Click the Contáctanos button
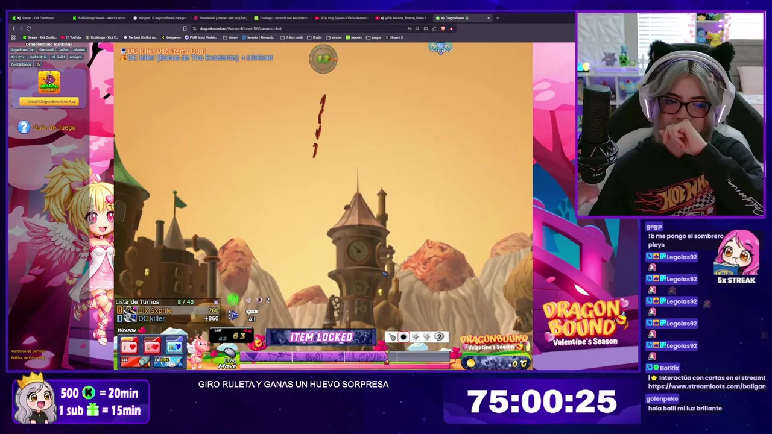The image size is (772, 434). tap(21, 64)
